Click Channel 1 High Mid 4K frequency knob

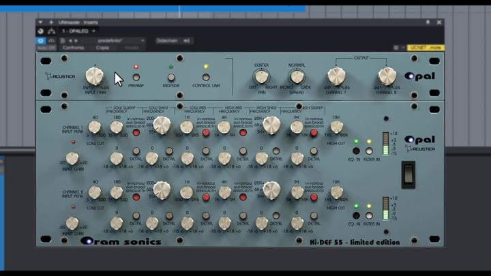coord(224,127)
